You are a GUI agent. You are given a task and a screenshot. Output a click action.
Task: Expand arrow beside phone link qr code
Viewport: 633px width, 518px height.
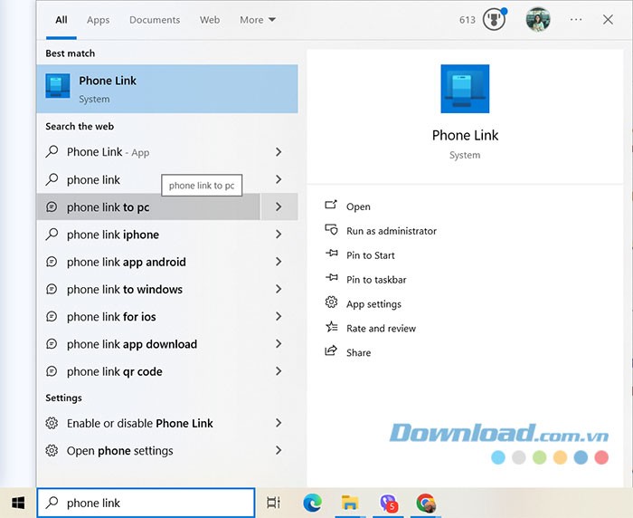click(279, 371)
